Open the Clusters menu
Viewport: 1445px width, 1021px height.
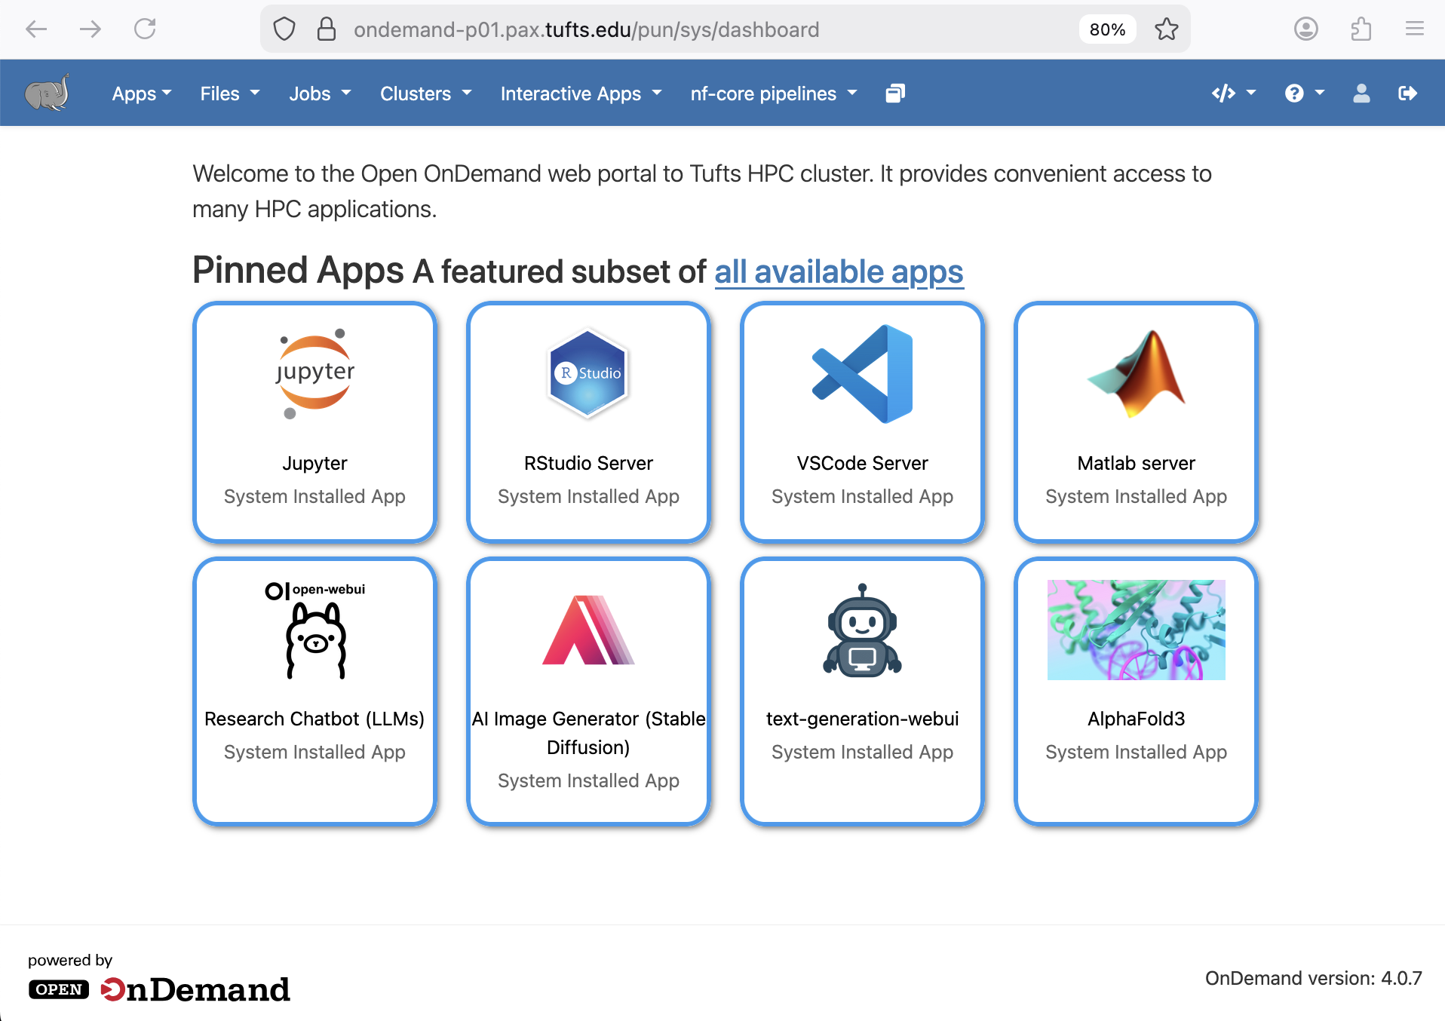(425, 94)
